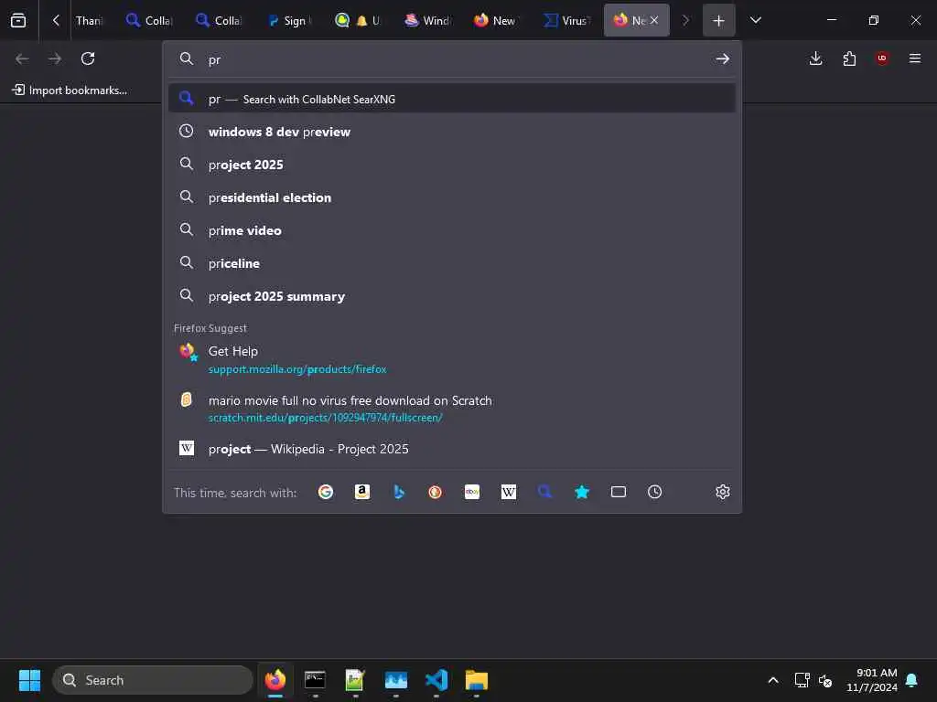Open the notification bell in tray

(x=912, y=680)
